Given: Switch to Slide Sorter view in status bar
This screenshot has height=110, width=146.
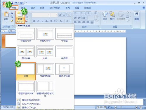Looking at the screenshot, I should (101, 107).
